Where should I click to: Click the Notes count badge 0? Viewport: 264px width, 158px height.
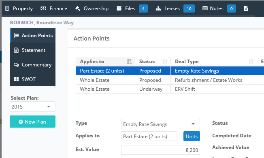pyautogui.click(x=232, y=9)
